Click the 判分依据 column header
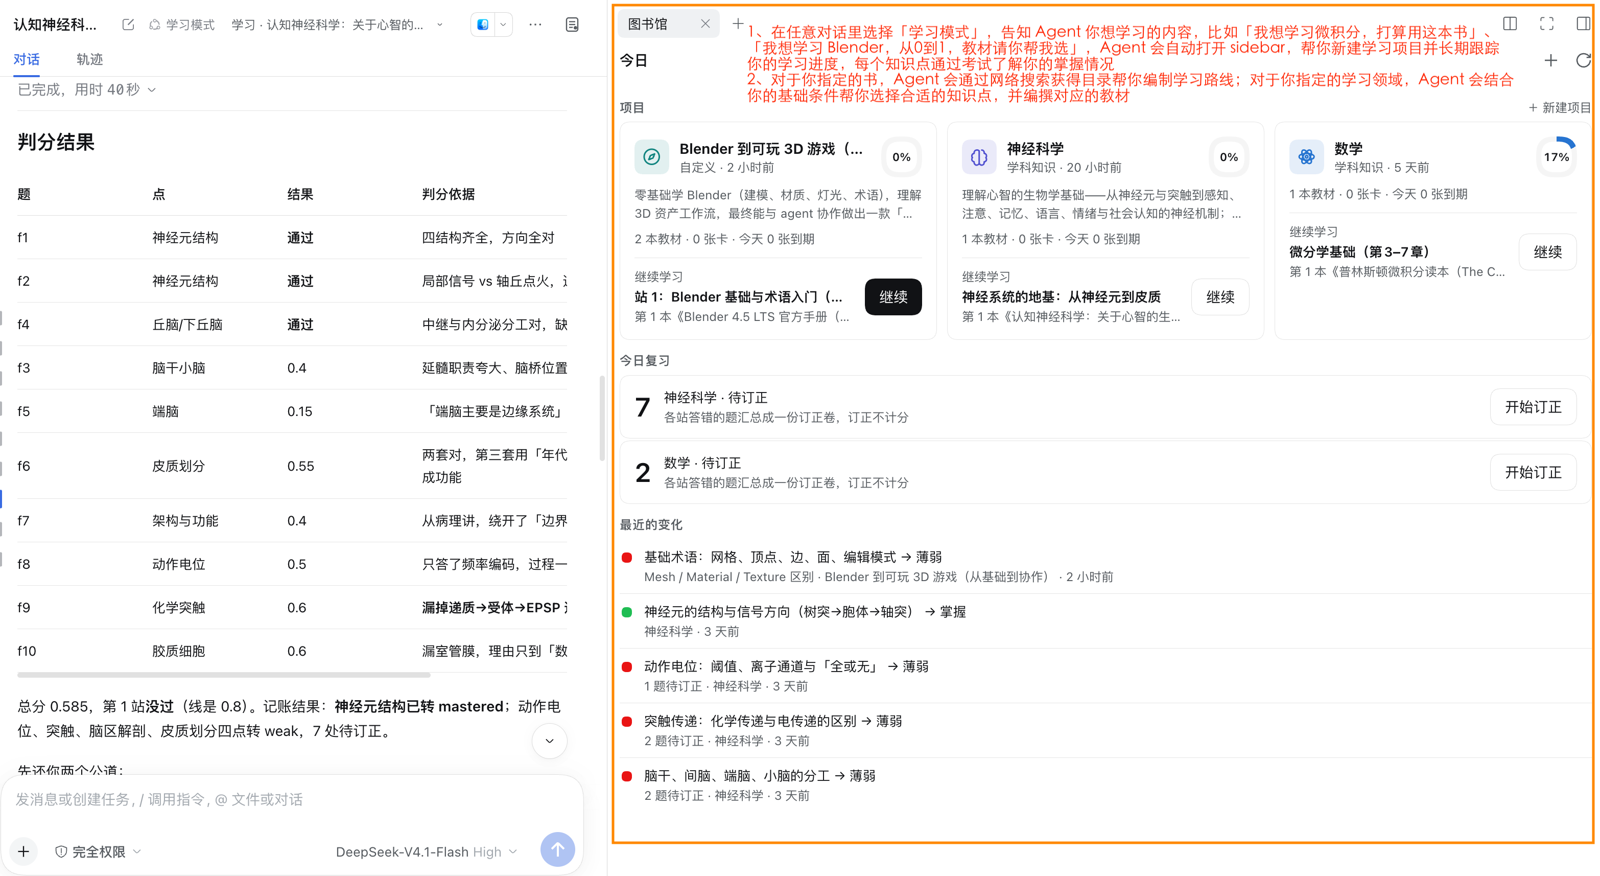1600x876 pixels. (x=448, y=194)
